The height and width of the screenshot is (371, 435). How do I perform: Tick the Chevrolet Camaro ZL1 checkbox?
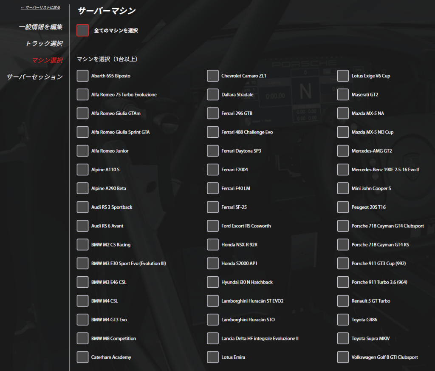213,76
